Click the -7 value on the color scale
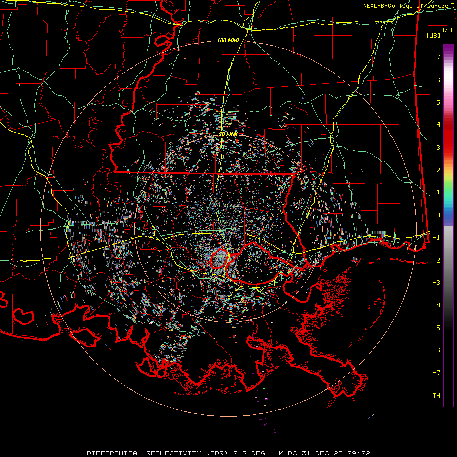This screenshot has height=457, width=457. tap(436, 373)
